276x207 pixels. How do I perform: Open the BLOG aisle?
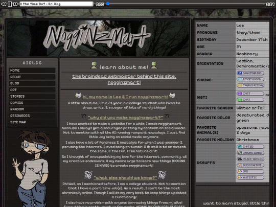tap(32, 83)
